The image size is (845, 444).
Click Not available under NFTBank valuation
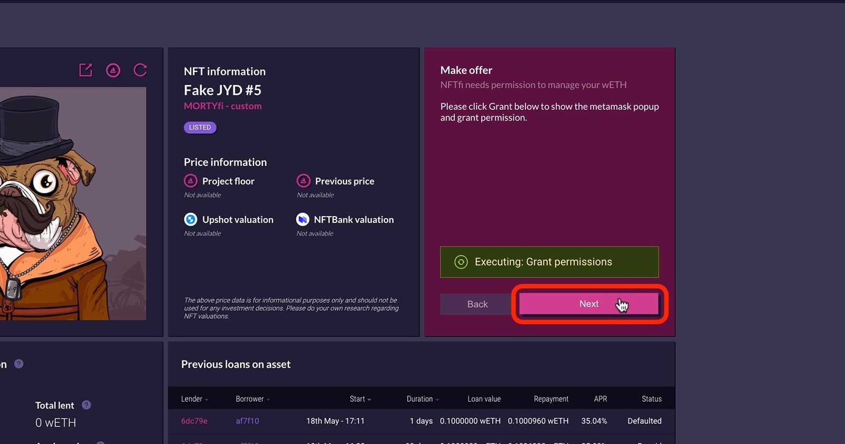point(315,234)
